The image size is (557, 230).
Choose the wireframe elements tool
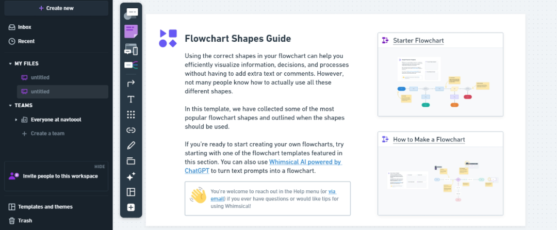click(131, 50)
